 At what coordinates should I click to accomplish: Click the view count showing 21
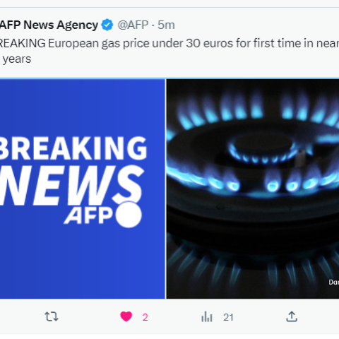tap(228, 317)
